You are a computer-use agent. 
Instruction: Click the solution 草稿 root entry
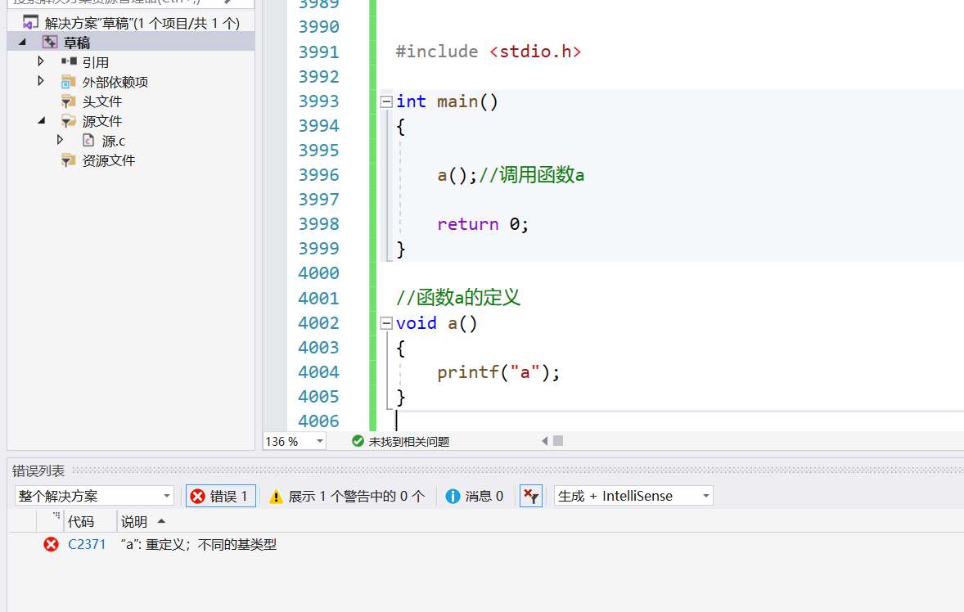coord(142,24)
